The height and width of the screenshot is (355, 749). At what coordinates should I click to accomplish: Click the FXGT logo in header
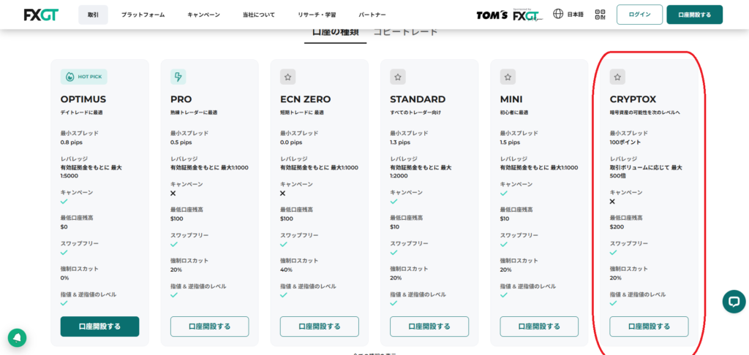tap(41, 15)
